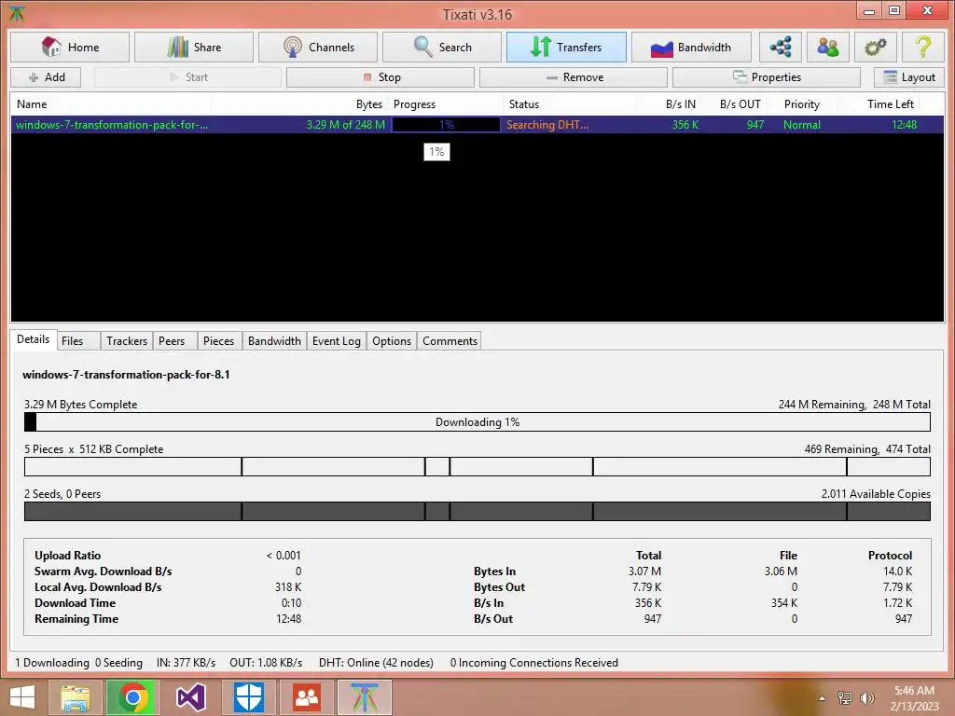The height and width of the screenshot is (716, 955).
Task: Open the blue shield app in taskbar
Action: pos(248,697)
